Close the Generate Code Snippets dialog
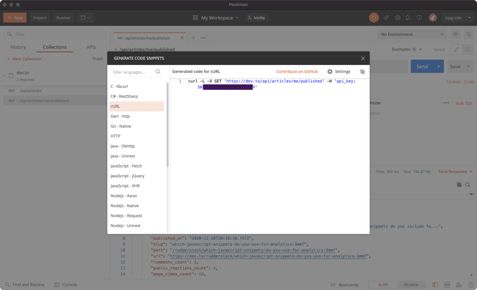 point(363,59)
